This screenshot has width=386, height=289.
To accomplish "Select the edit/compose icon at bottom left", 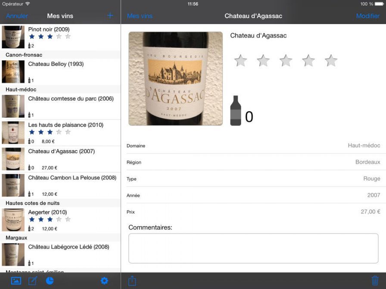I will [x=32, y=280].
